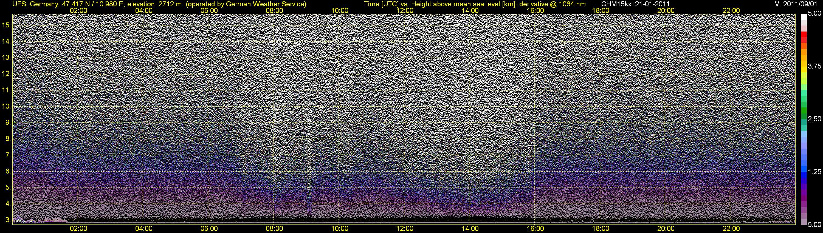
Task: Click the "16:00" label on the bottom time axis
Action: tap(535, 229)
